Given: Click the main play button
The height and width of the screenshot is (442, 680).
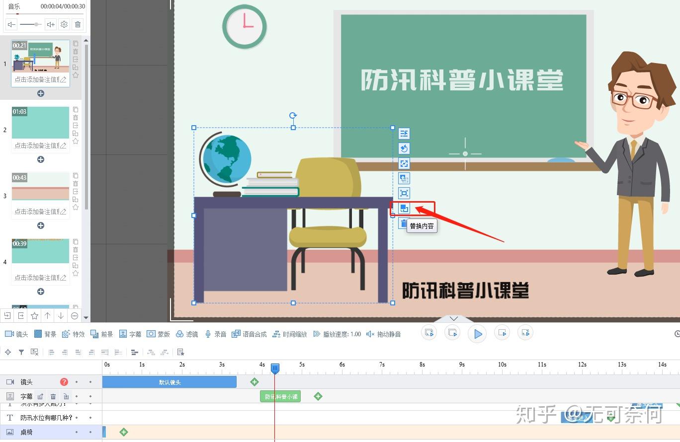Looking at the screenshot, I should pyautogui.click(x=477, y=334).
